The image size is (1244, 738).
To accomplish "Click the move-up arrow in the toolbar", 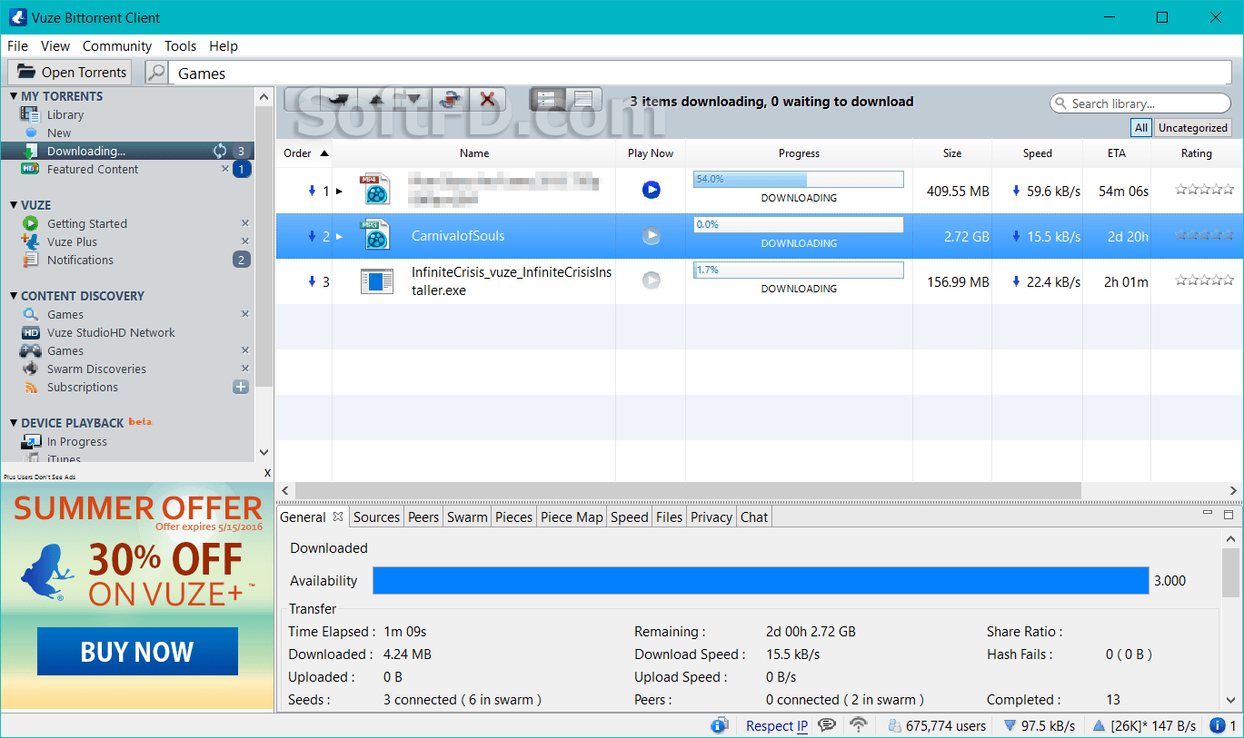I will [375, 99].
